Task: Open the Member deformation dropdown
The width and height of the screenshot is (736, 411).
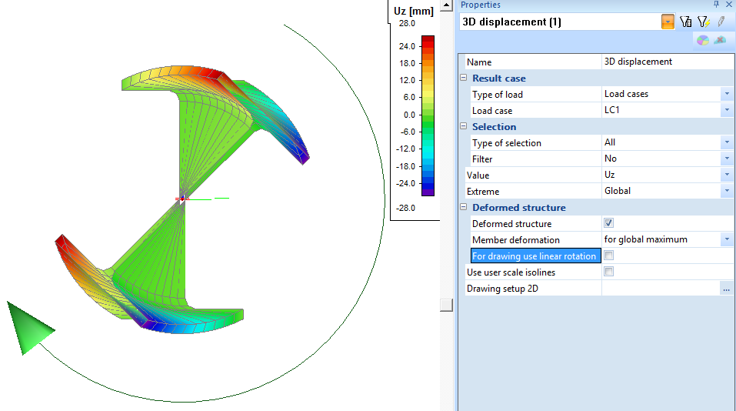Action: pos(726,240)
